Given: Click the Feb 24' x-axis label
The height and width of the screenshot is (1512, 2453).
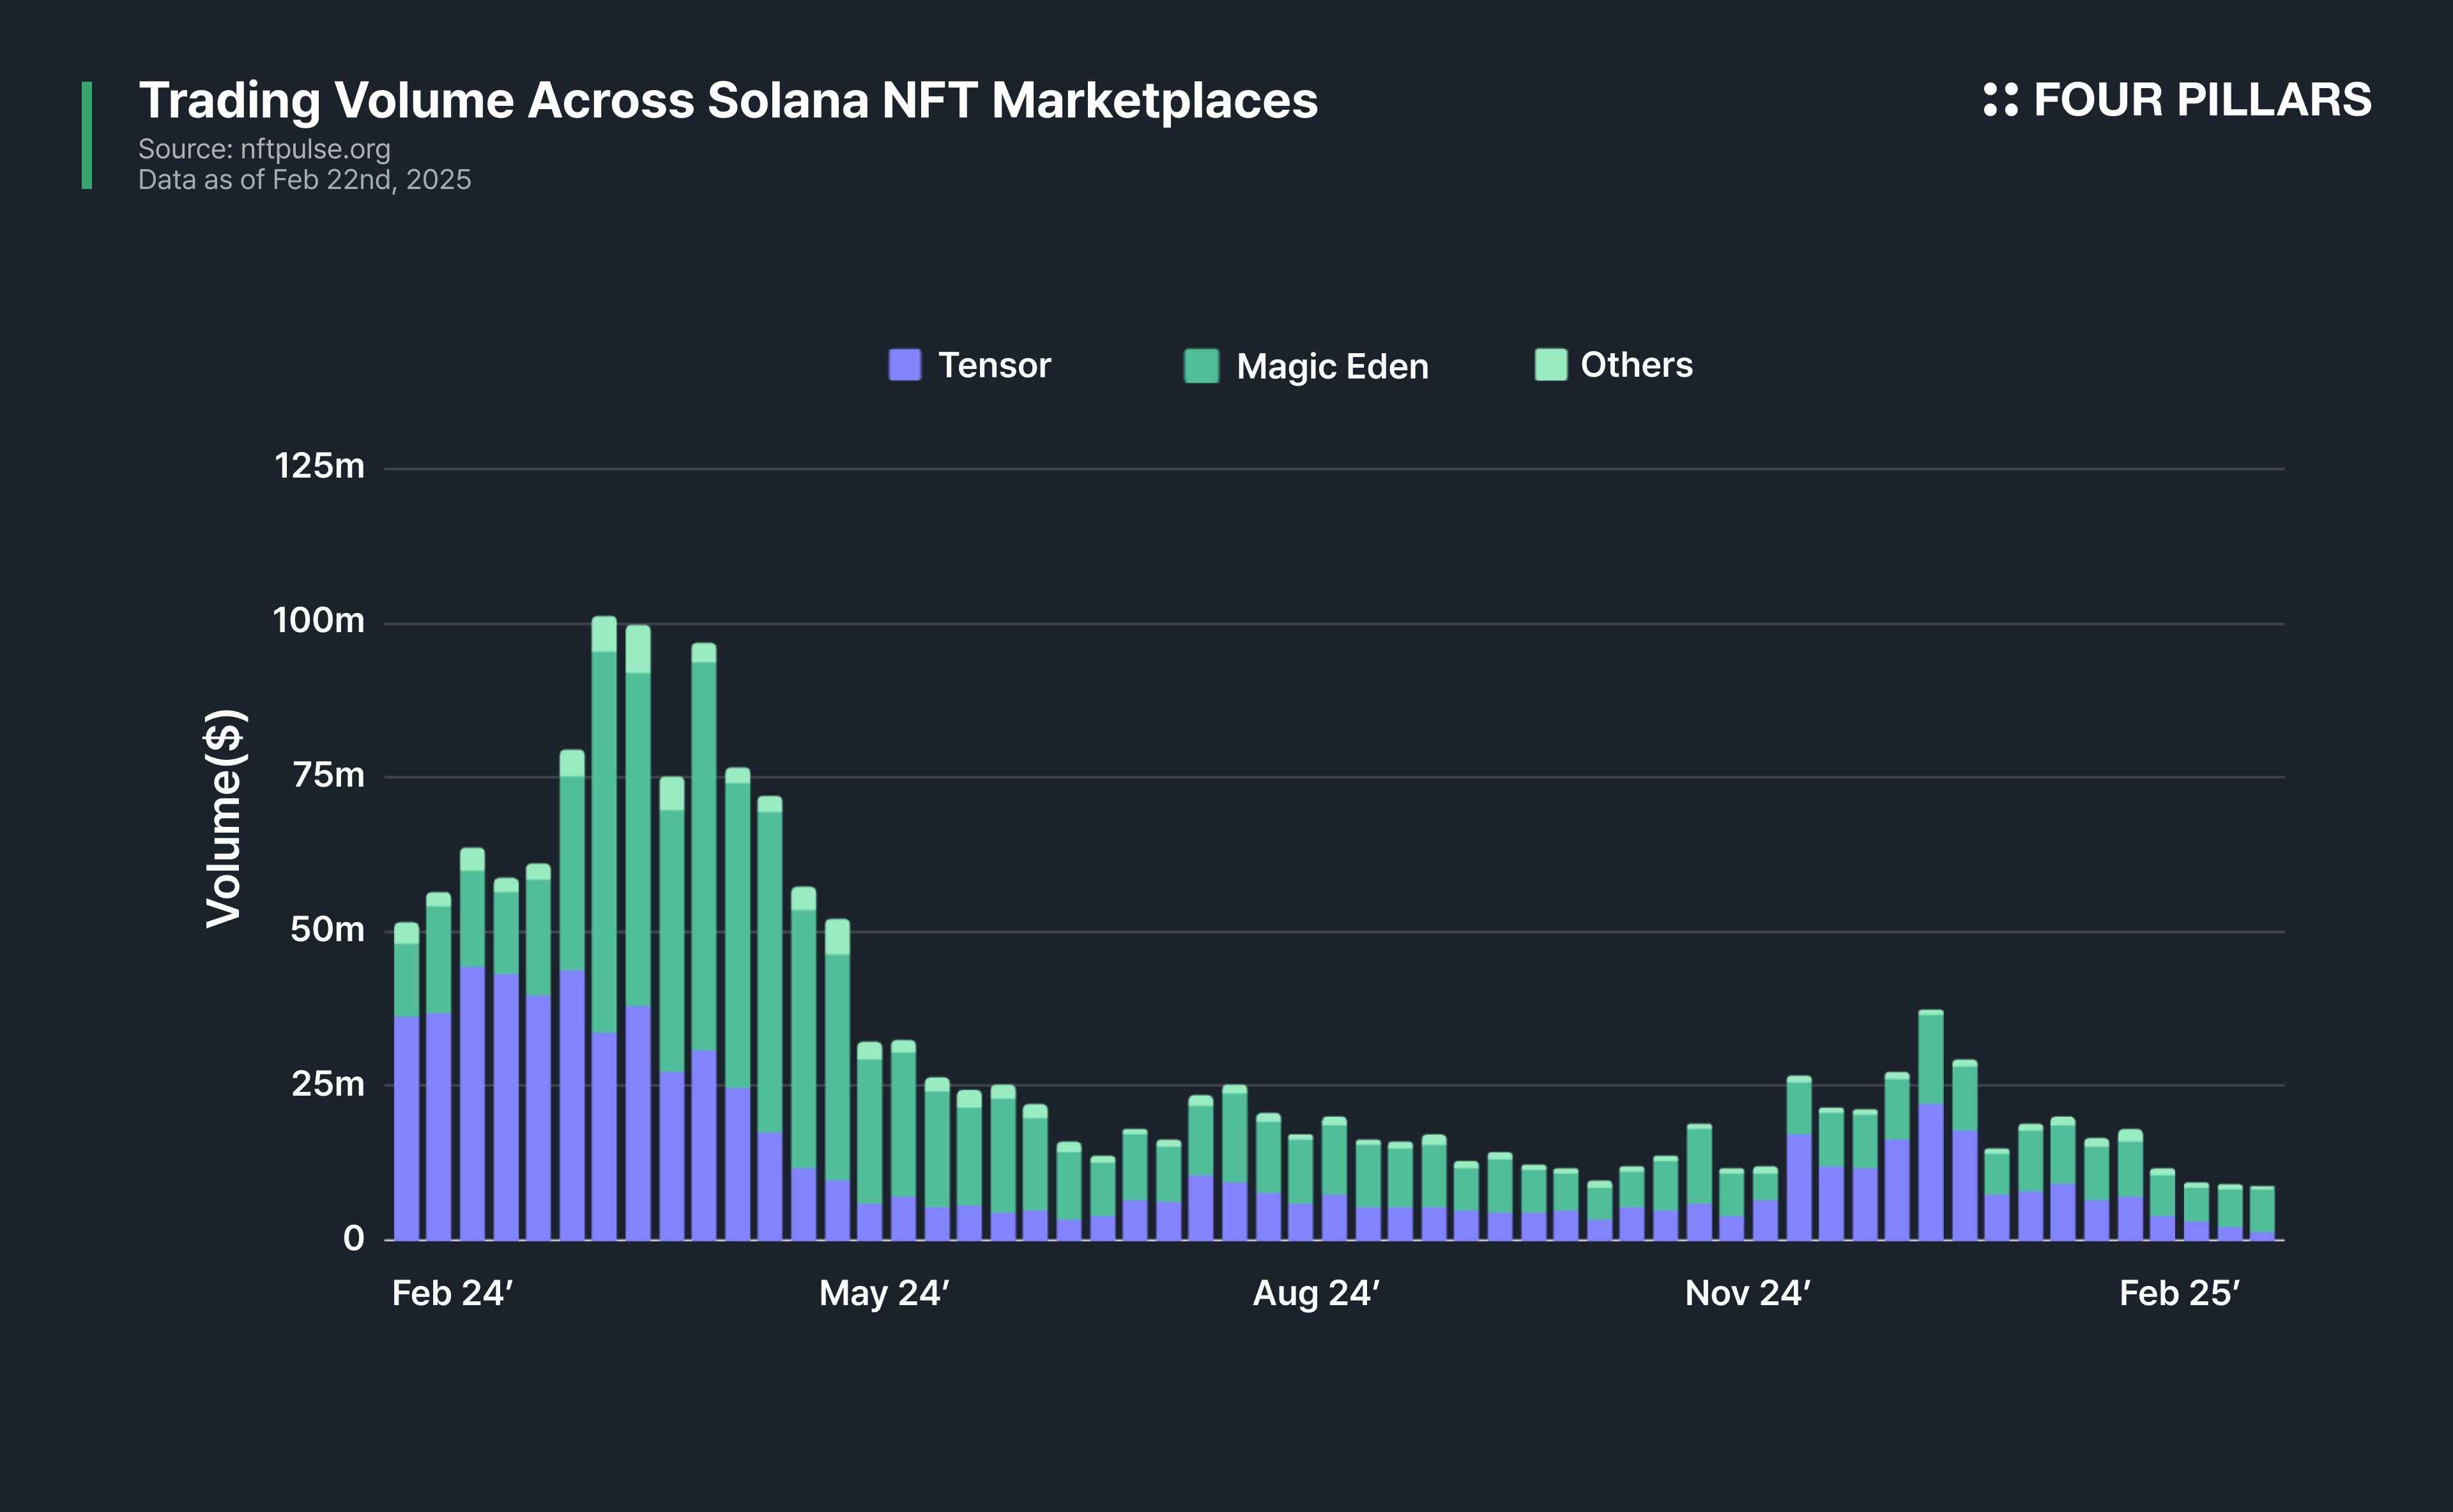Looking at the screenshot, I should 452,1293.
